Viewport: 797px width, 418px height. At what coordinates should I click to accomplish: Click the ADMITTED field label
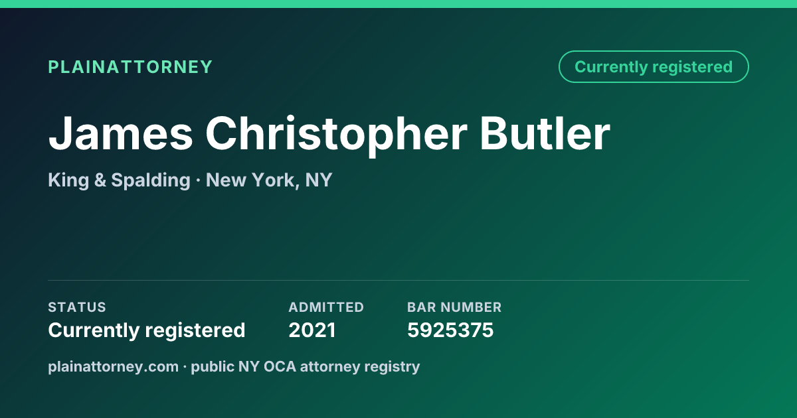[326, 307]
